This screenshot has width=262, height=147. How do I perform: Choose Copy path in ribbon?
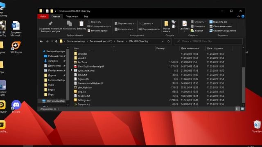(99, 26)
